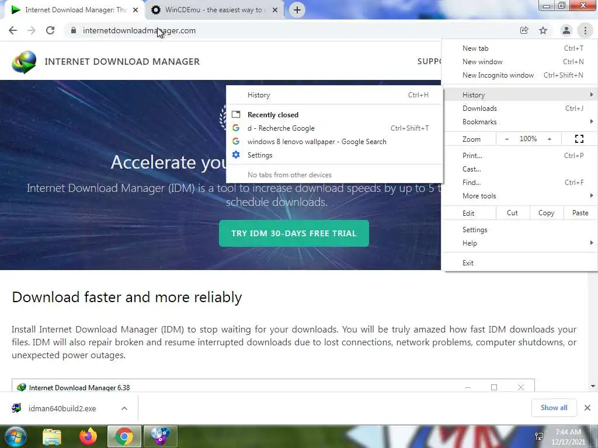Bookmark this page with the star icon
The width and height of the screenshot is (598, 448).
pyautogui.click(x=543, y=30)
